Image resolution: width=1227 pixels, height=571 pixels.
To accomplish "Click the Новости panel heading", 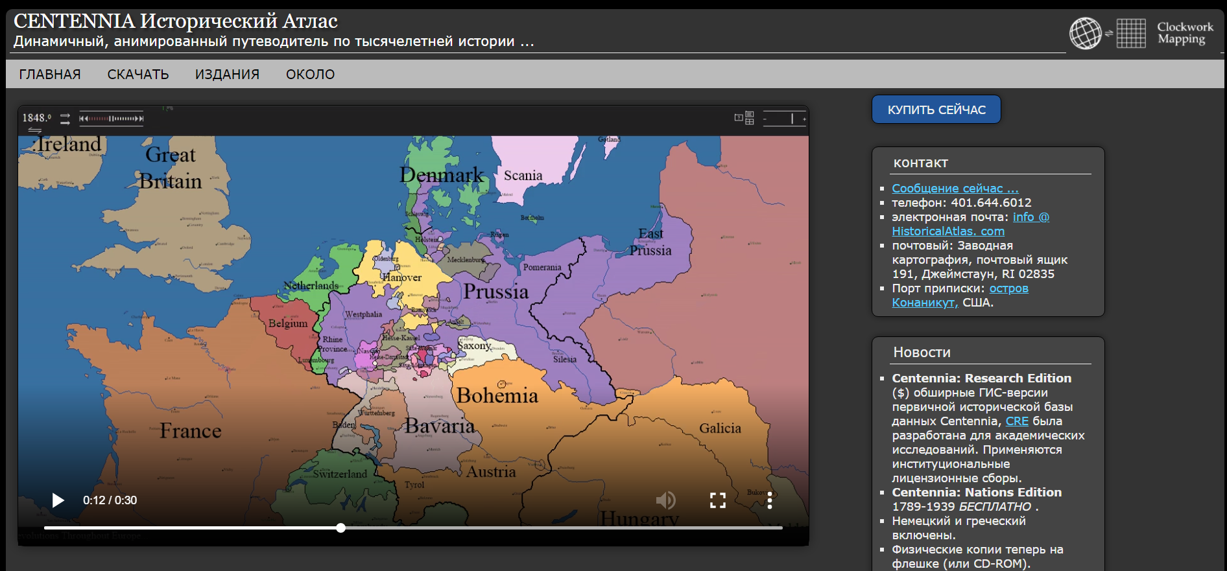I will tap(922, 353).
